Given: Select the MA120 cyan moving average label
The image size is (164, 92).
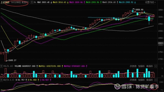Looking at the screenshot, I should pos(126,2).
